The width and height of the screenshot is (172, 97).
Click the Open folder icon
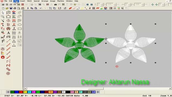[7, 8]
